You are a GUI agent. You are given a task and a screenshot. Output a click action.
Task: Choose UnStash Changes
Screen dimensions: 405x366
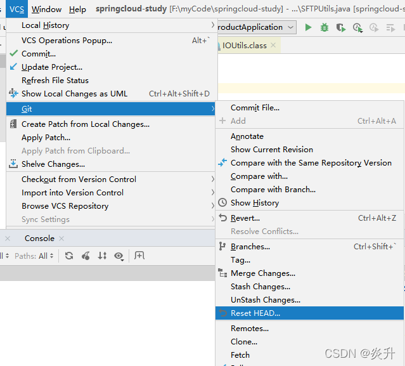coord(309,300)
